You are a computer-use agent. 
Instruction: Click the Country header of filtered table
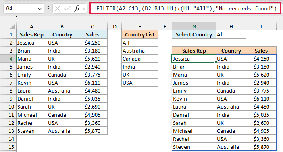[x=231, y=51]
